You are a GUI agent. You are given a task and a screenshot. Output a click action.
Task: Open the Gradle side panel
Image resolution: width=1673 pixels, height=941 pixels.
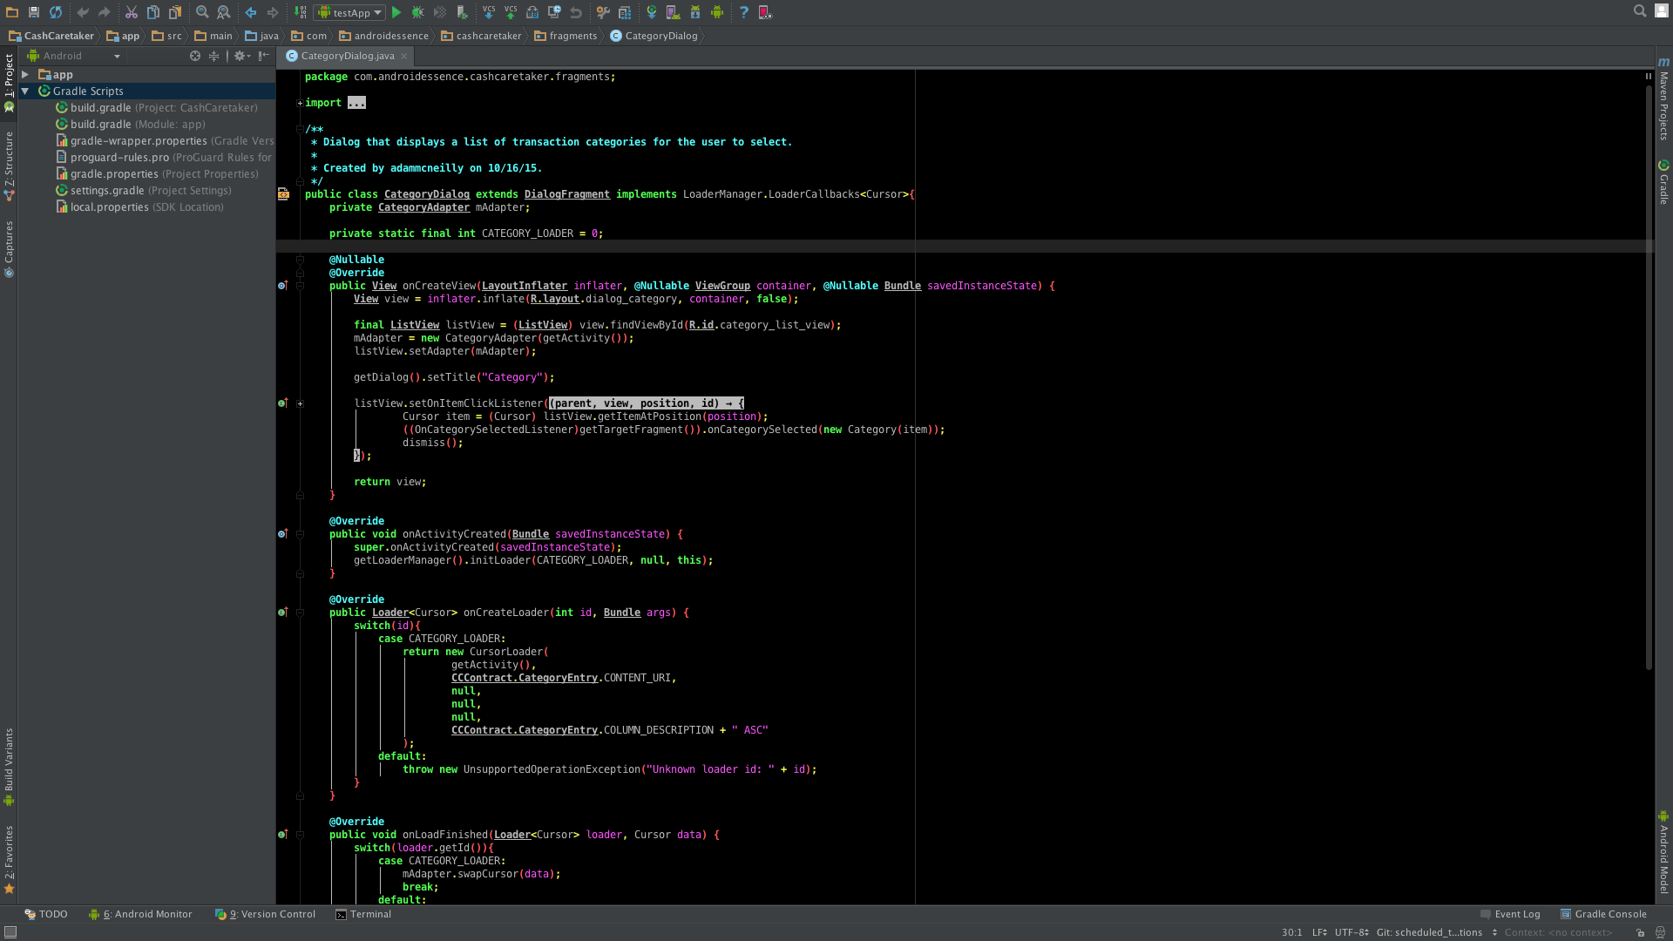click(x=1663, y=183)
